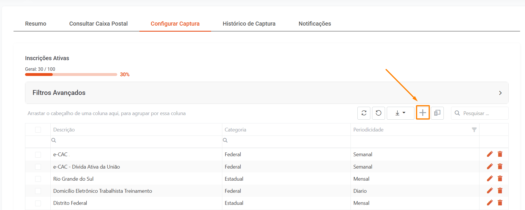Image resolution: width=525 pixels, height=210 pixels.
Task: Delete the Rio Grande do Sul row
Action: point(500,179)
